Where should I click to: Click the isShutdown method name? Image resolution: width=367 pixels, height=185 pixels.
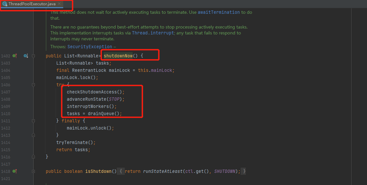click(98, 171)
